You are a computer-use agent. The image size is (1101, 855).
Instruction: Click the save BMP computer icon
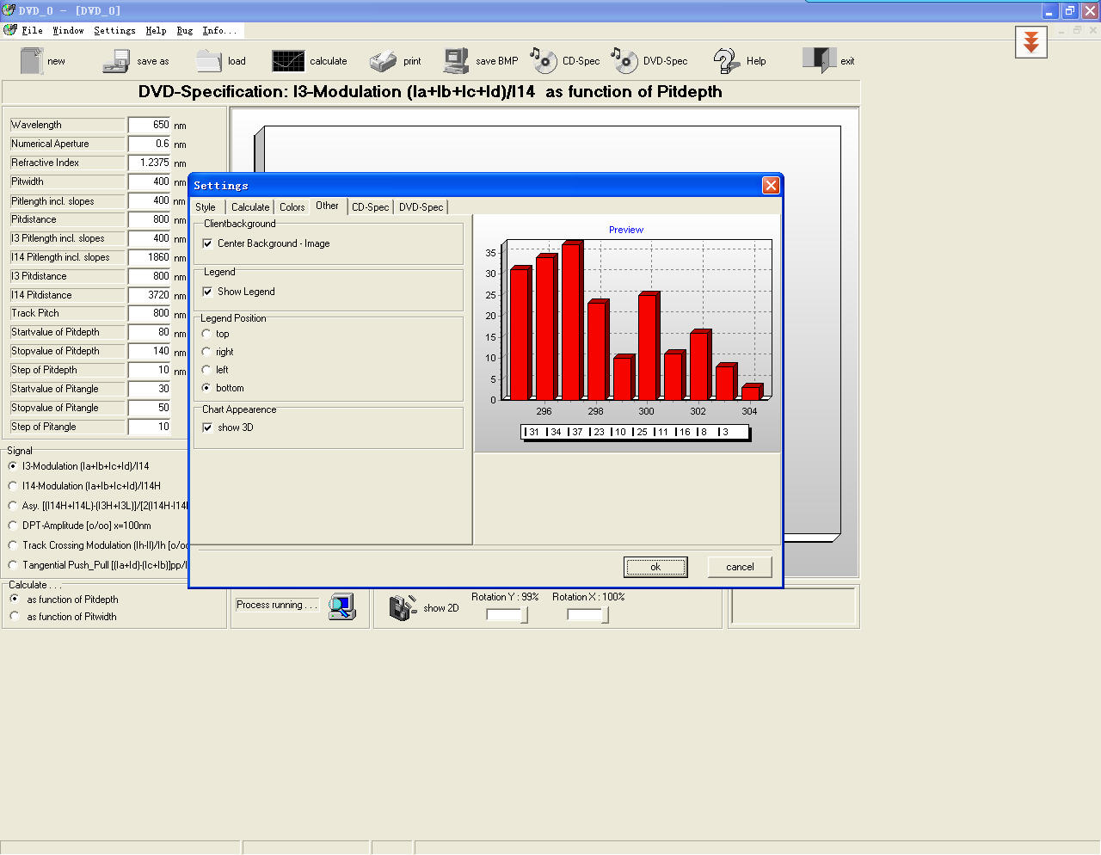(456, 61)
